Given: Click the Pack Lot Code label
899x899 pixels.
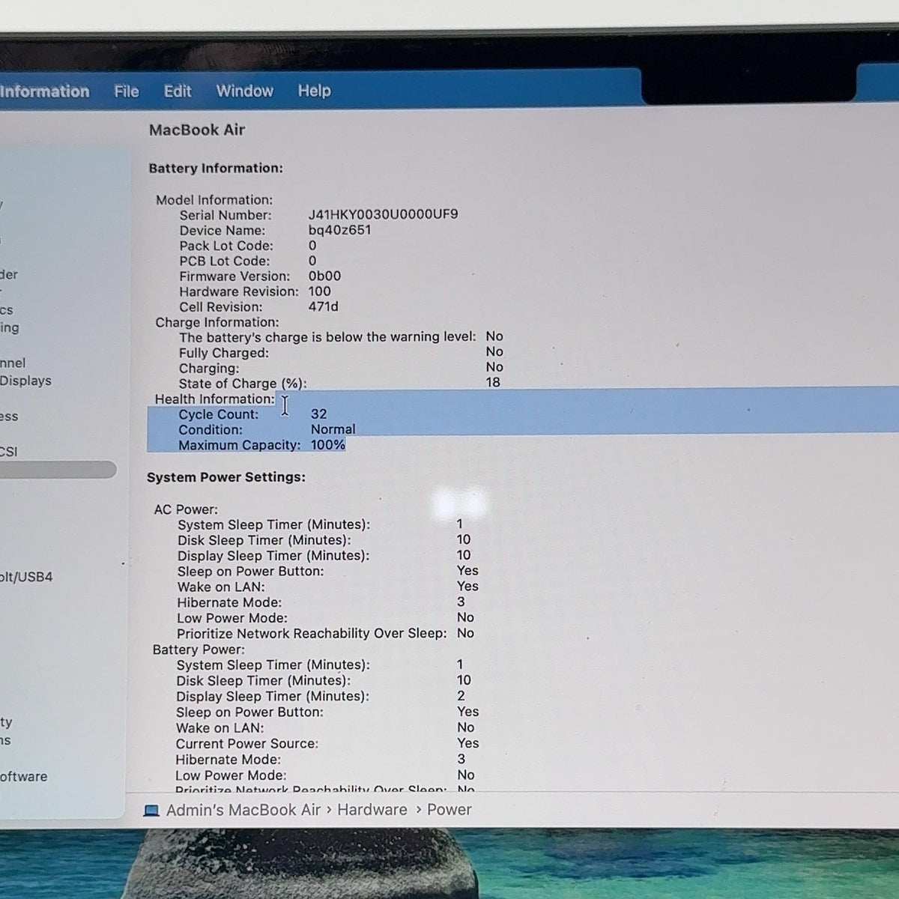Looking at the screenshot, I should pos(226,246).
